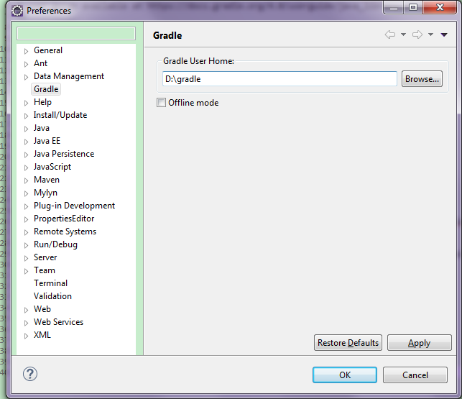
Task: Expand the JavaScript node
Action: [26, 168]
